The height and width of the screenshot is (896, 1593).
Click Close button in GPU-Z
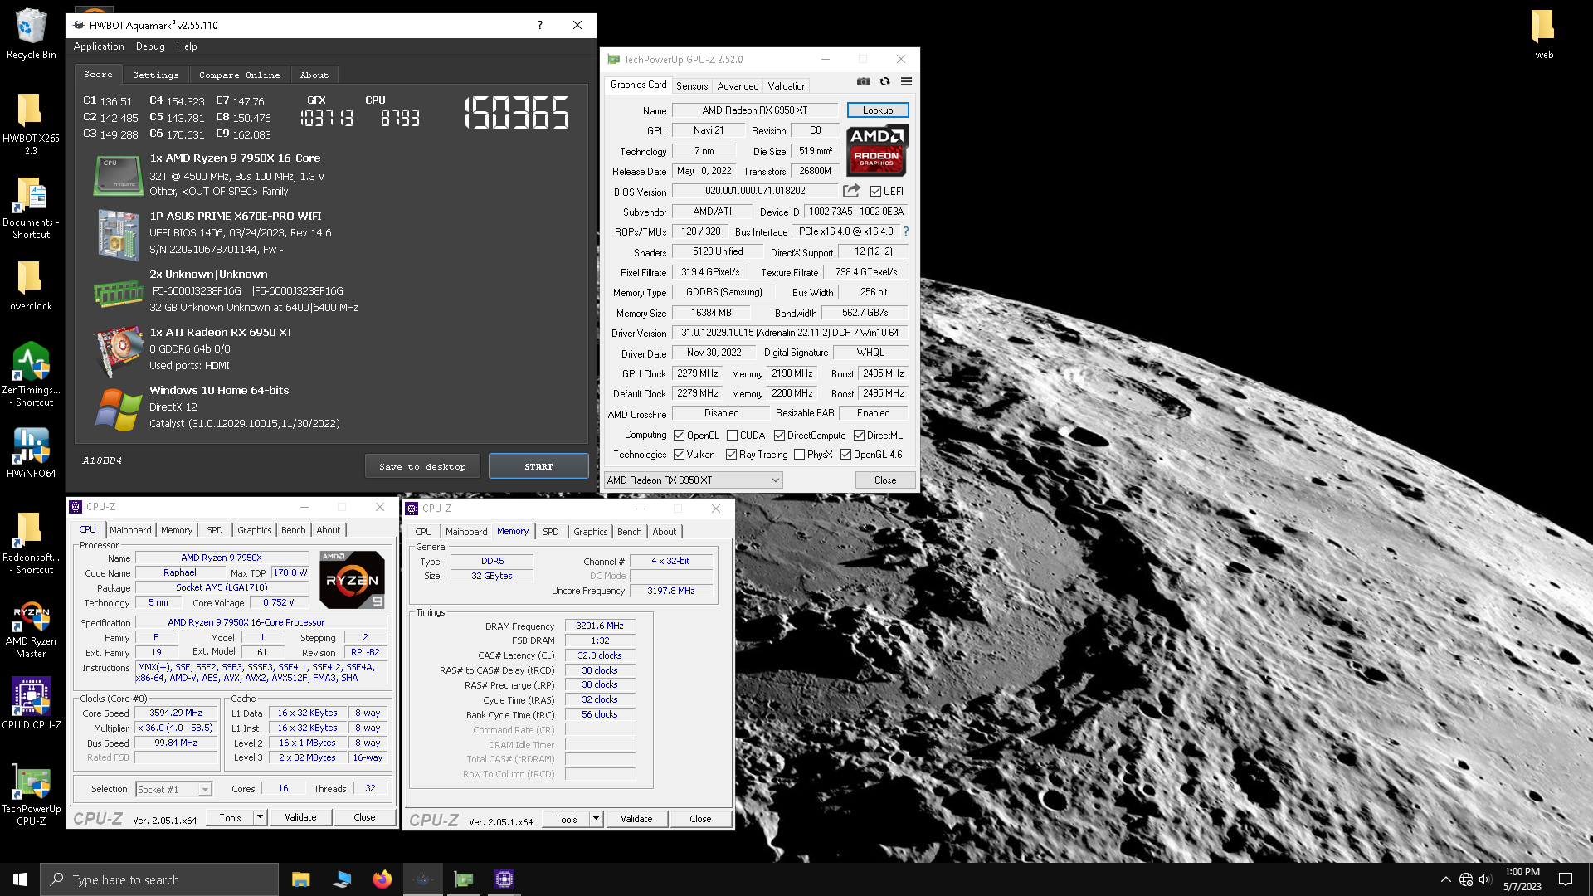(x=885, y=480)
